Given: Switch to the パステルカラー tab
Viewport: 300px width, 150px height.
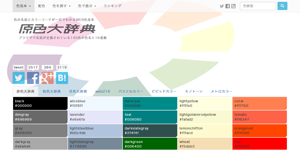Looking at the screenshot, I should (x=130, y=91).
